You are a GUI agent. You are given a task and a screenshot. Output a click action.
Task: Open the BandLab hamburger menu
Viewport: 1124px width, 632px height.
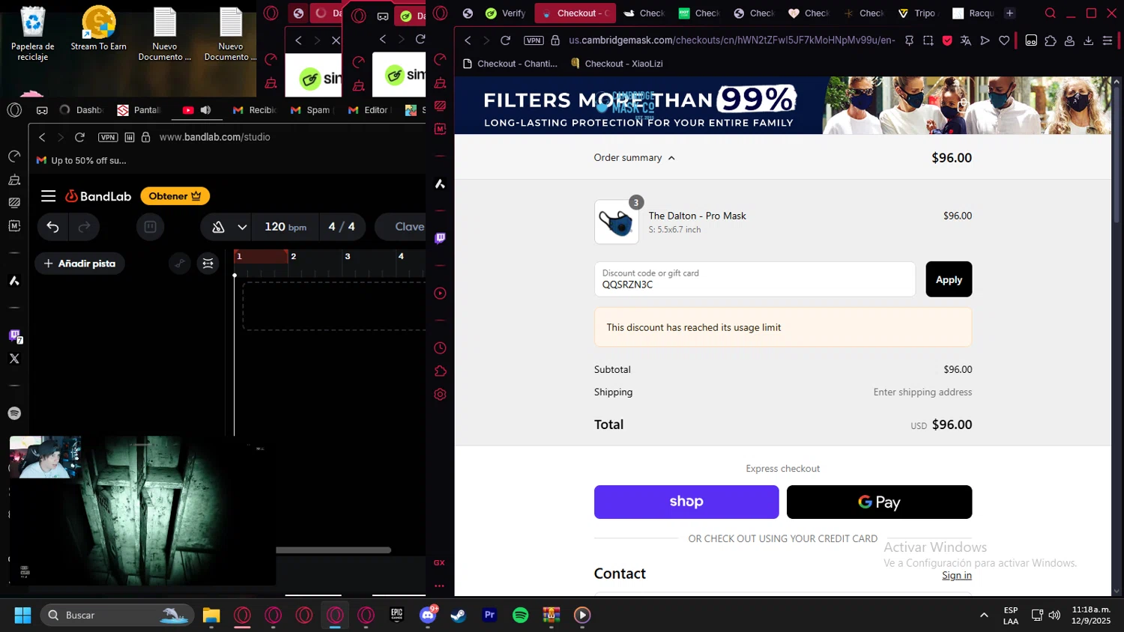(x=49, y=196)
